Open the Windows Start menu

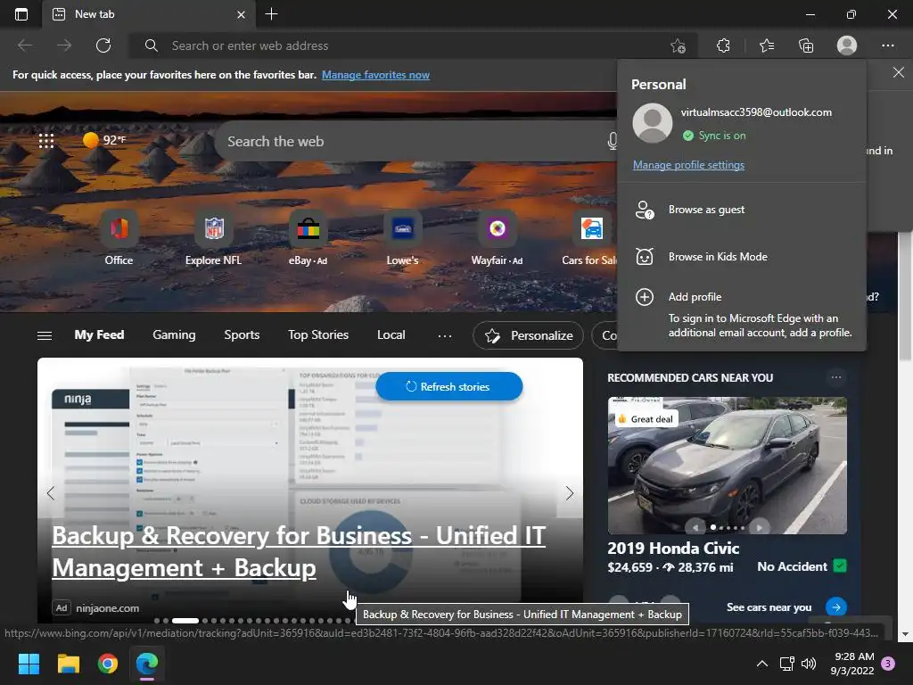click(x=29, y=664)
